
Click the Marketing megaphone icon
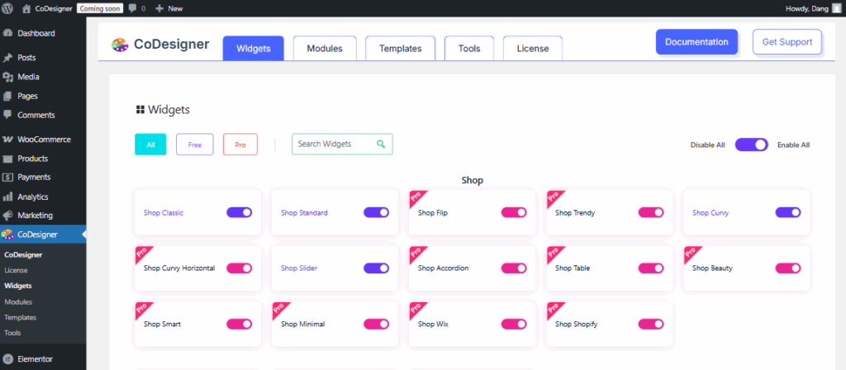7,216
